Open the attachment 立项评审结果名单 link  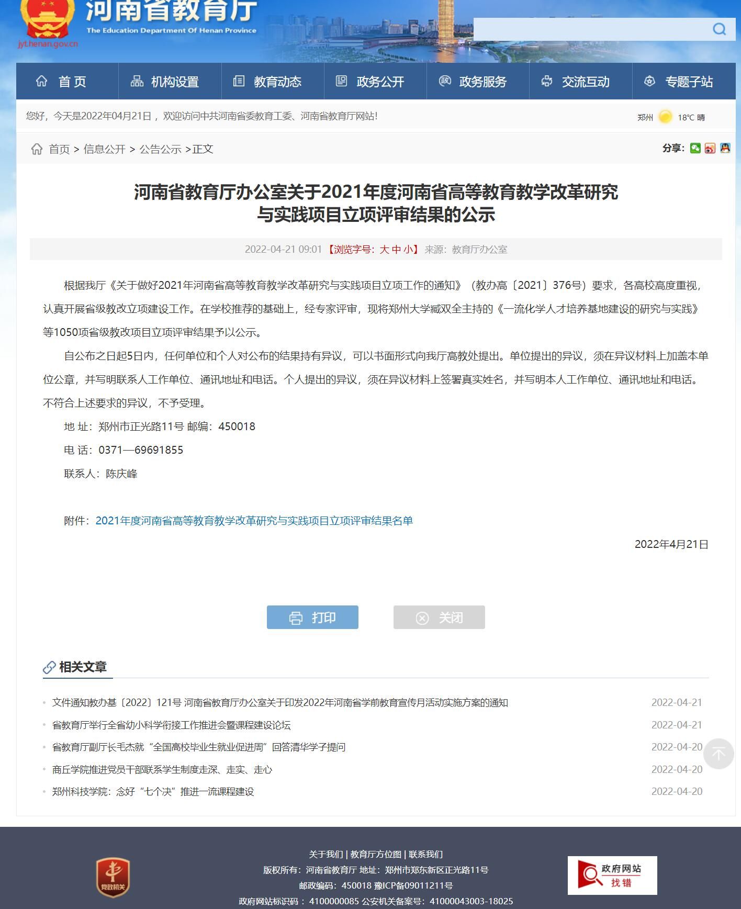coord(254,521)
